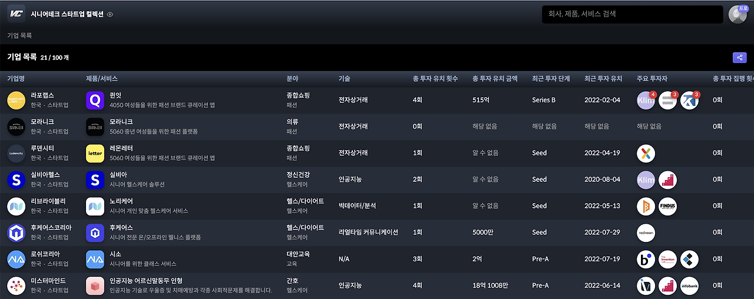Open the investor logo in 루덴시티 row
This screenshot has height=299, width=754.
click(646, 153)
